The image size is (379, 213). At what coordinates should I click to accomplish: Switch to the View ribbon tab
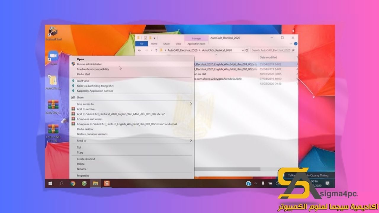pos(178,43)
